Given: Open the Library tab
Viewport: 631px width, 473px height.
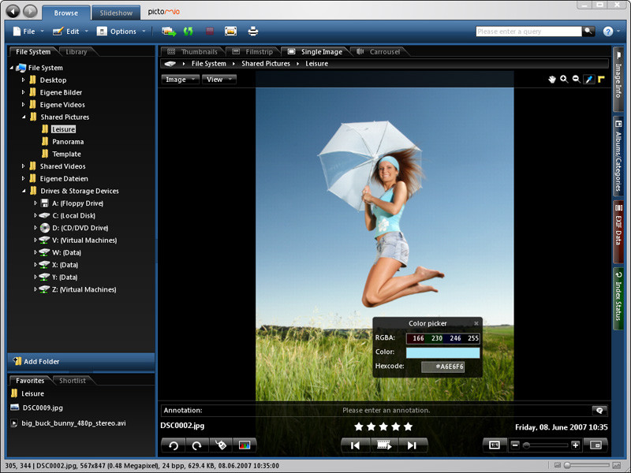Looking at the screenshot, I should (76, 51).
